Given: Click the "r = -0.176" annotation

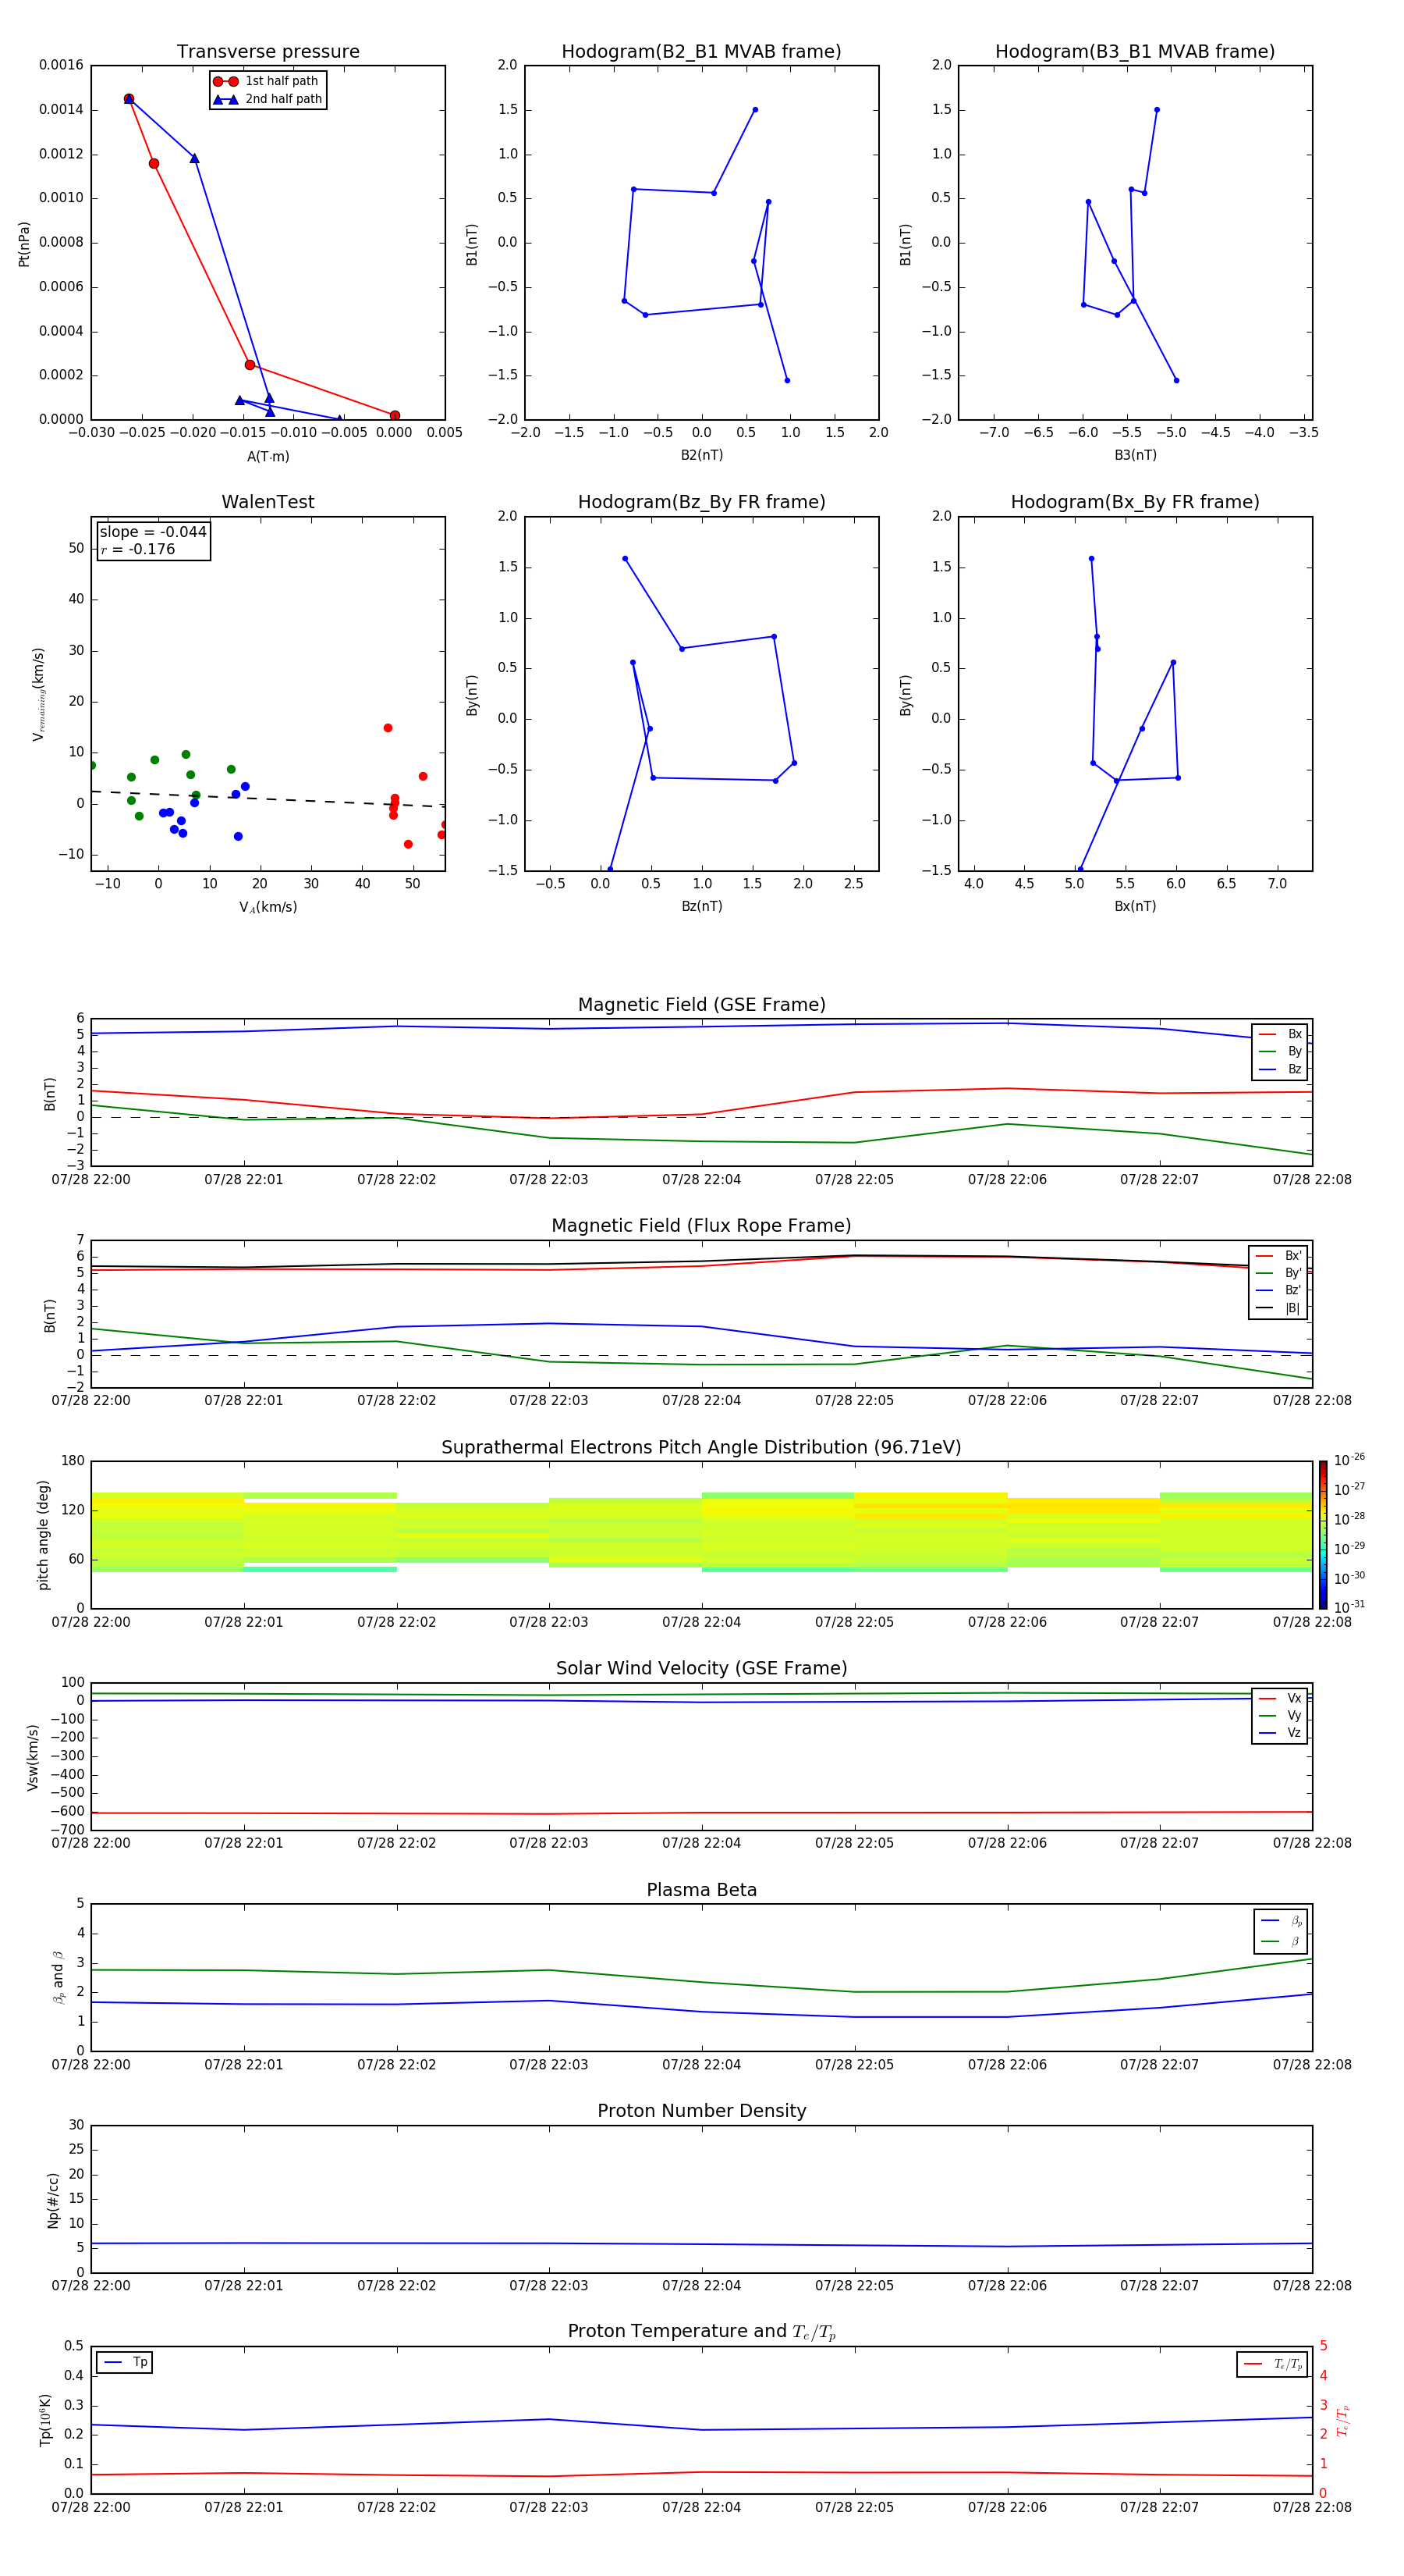Looking at the screenshot, I should click(x=138, y=549).
